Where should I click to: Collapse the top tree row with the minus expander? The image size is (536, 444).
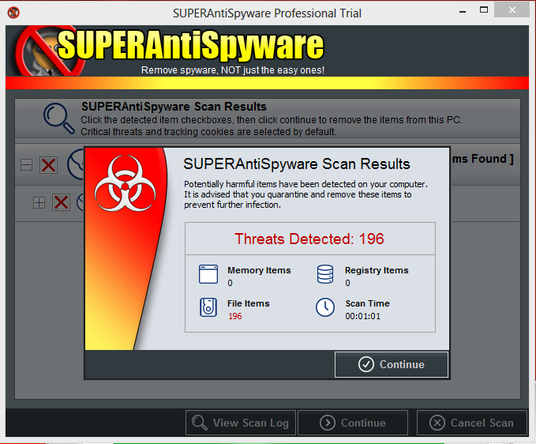point(26,165)
